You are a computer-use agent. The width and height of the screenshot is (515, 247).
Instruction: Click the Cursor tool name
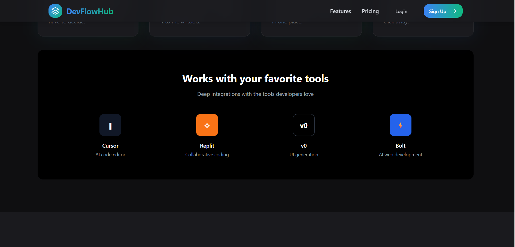[x=110, y=146]
